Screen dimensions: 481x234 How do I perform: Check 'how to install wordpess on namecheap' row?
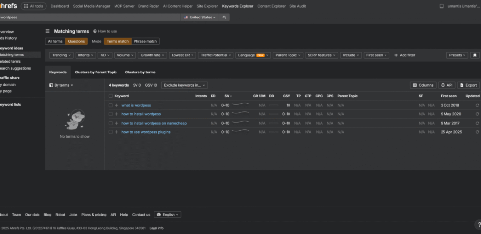pos(111,123)
